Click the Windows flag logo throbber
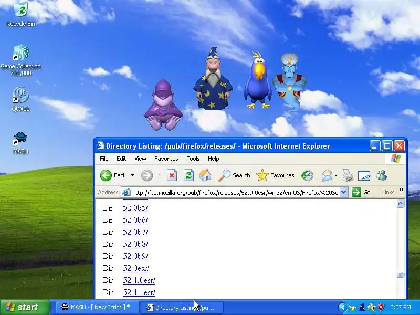 pyautogui.click(x=396, y=159)
